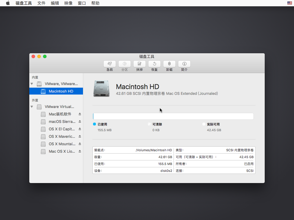
Task: Click the Info (简介) toolbar icon
Action: pos(184,64)
